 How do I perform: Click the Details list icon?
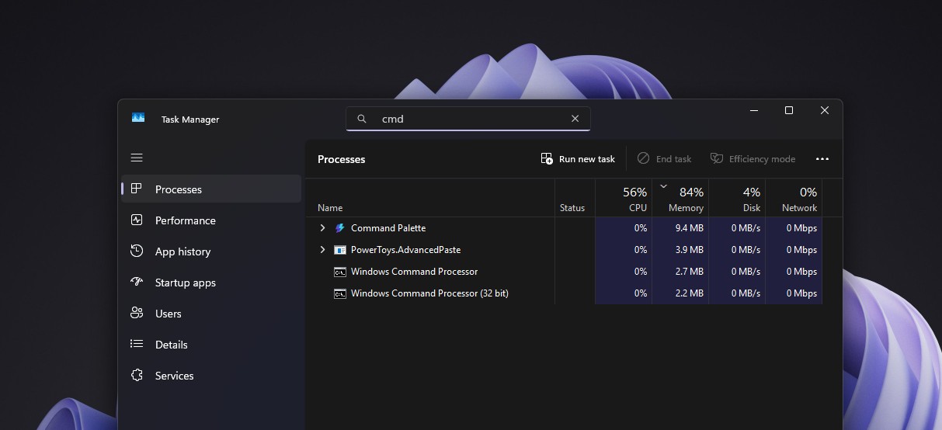pyautogui.click(x=137, y=344)
